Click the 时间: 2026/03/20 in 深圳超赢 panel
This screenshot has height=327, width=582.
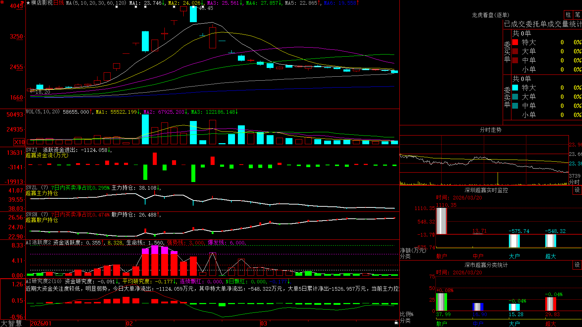(459, 198)
